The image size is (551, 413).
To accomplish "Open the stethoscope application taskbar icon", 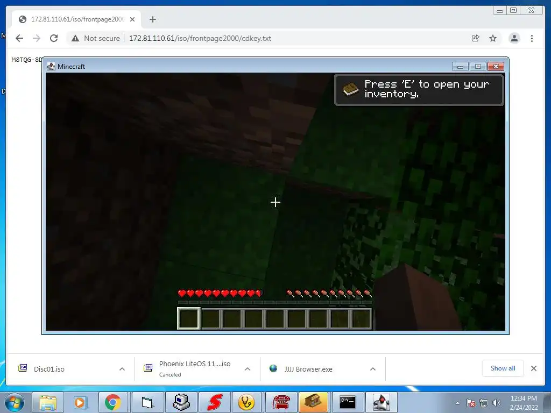I will coord(246,402).
